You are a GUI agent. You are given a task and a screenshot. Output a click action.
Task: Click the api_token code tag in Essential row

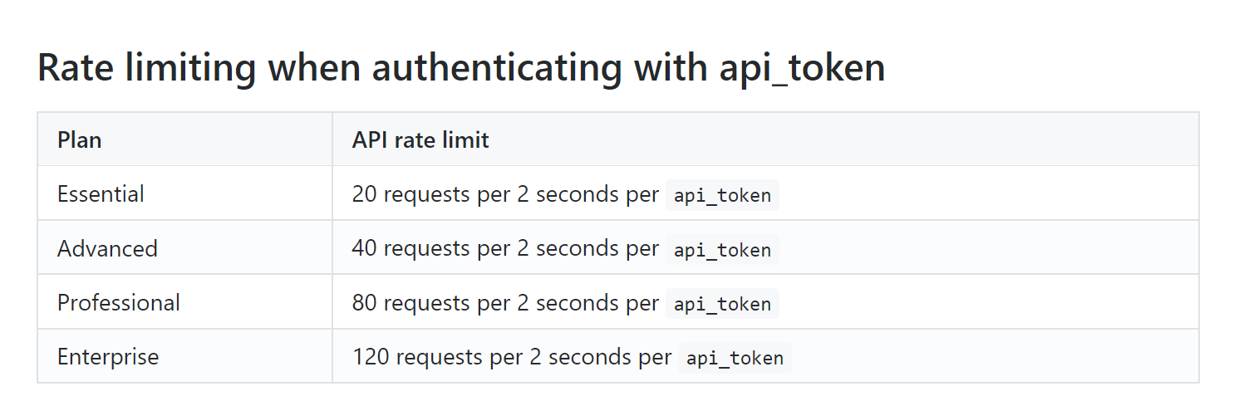coord(722,196)
